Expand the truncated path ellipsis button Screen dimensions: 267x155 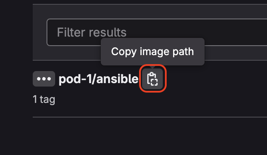[x=44, y=79]
